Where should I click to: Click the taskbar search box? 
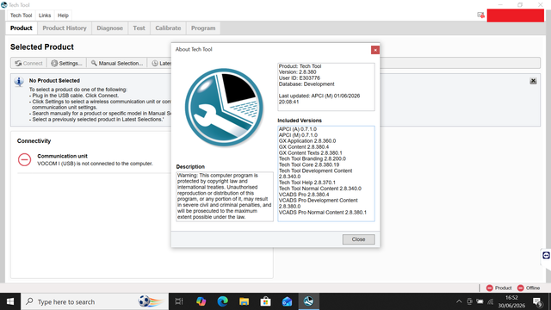click(95, 301)
